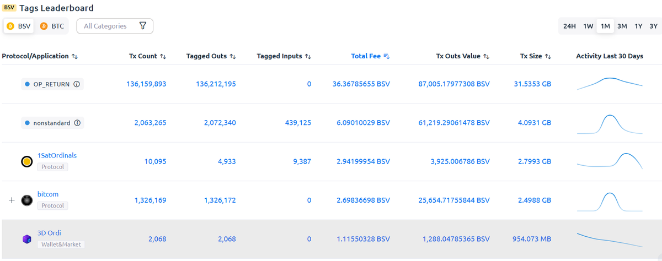Viewport: 662px width, 261px height.
Task: Click Tx Count value 136,159,893
Action: pos(146,84)
